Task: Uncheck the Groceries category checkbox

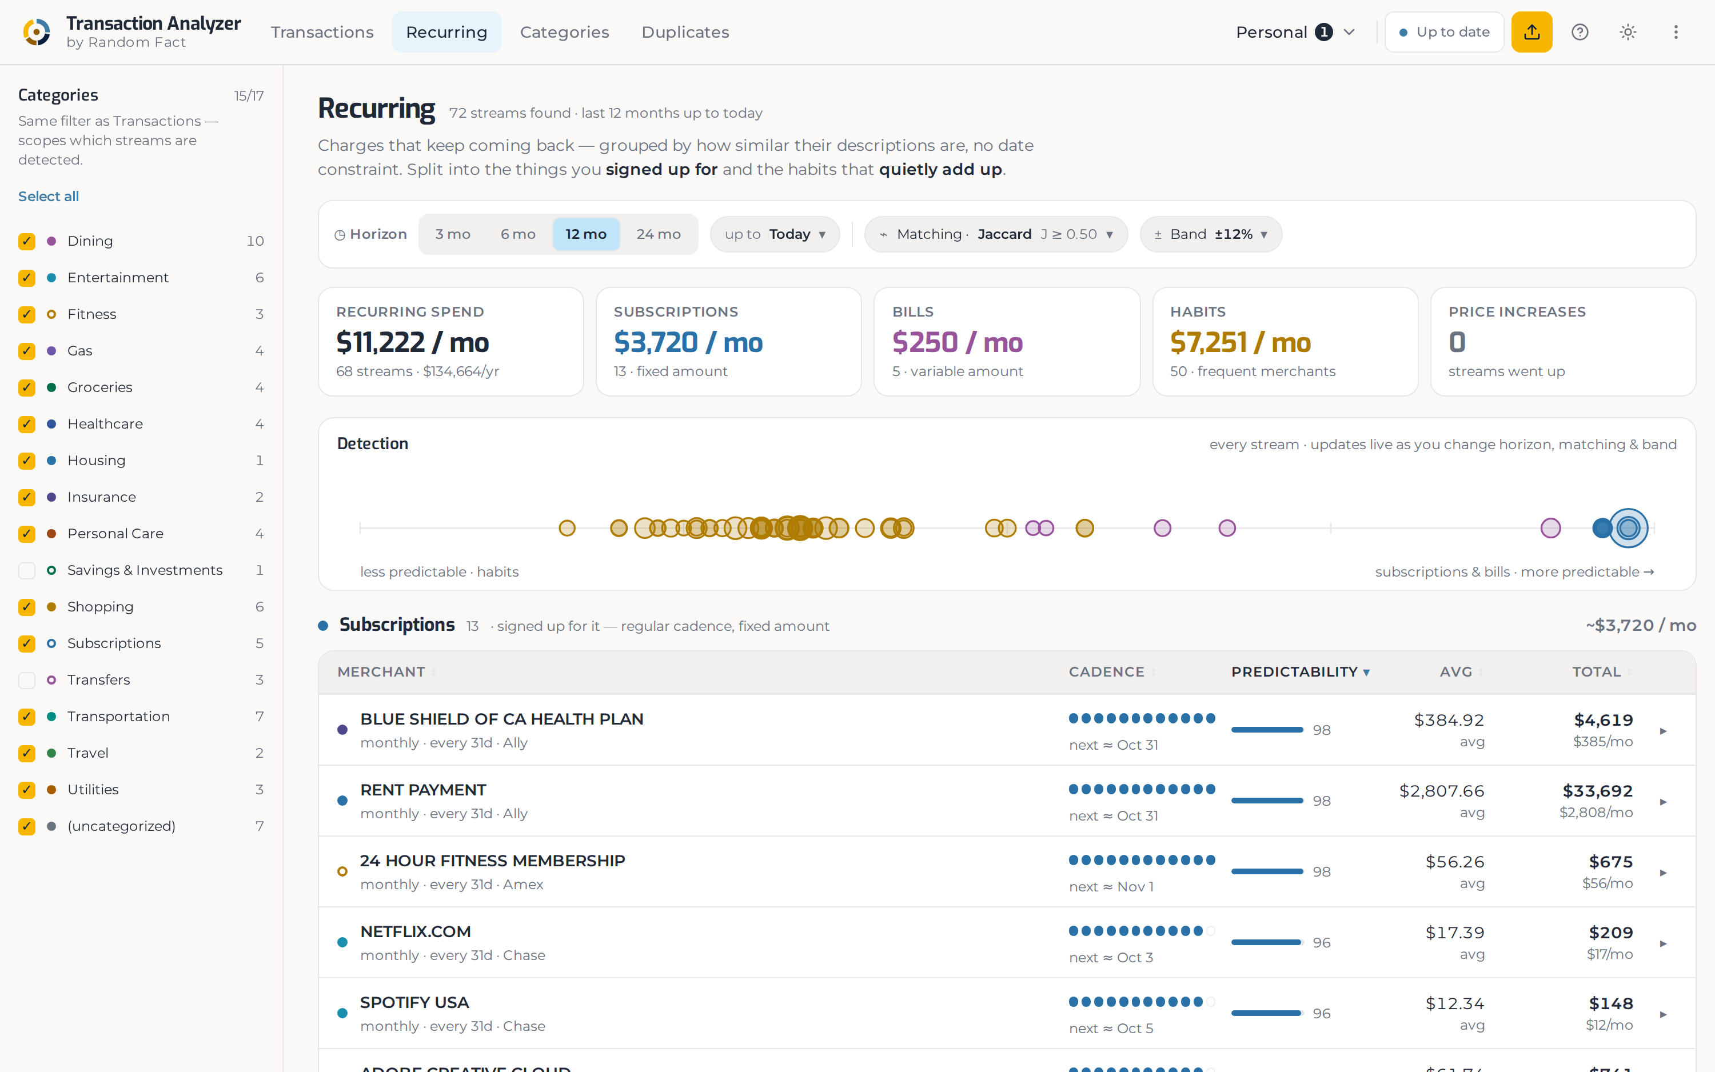Action: tap(27, 387)
